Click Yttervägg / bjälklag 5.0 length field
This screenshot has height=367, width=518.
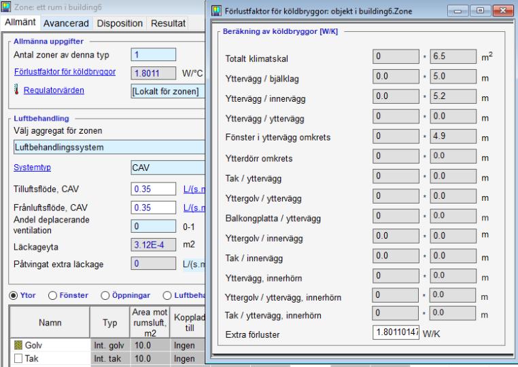coord(453,76)
